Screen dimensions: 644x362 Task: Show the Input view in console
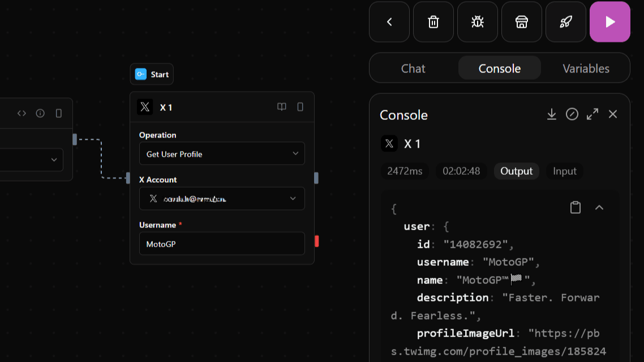[x=564, y=171]
